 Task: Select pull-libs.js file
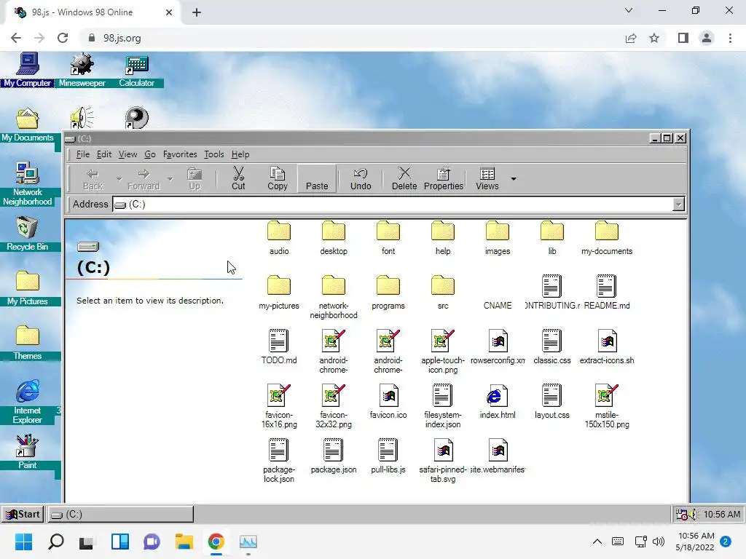click(x=388, y=456)
